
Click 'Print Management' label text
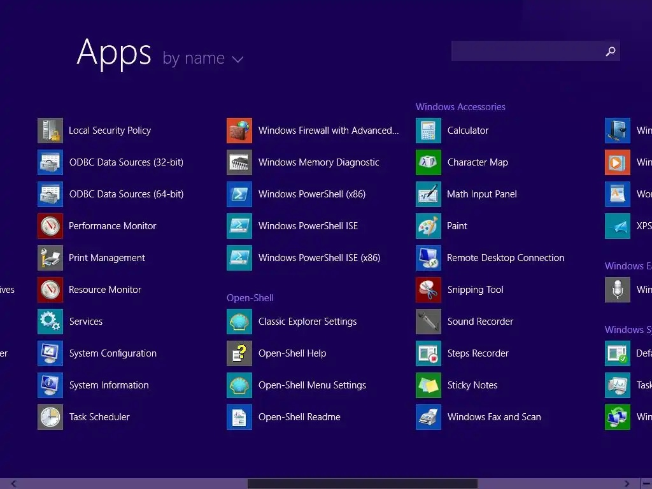pos(107,258)
